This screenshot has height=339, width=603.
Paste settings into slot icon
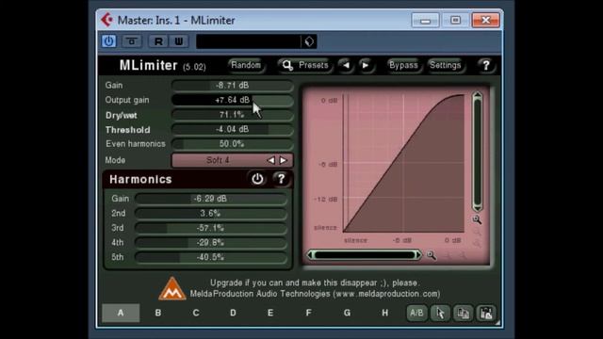tap(486, 313)
